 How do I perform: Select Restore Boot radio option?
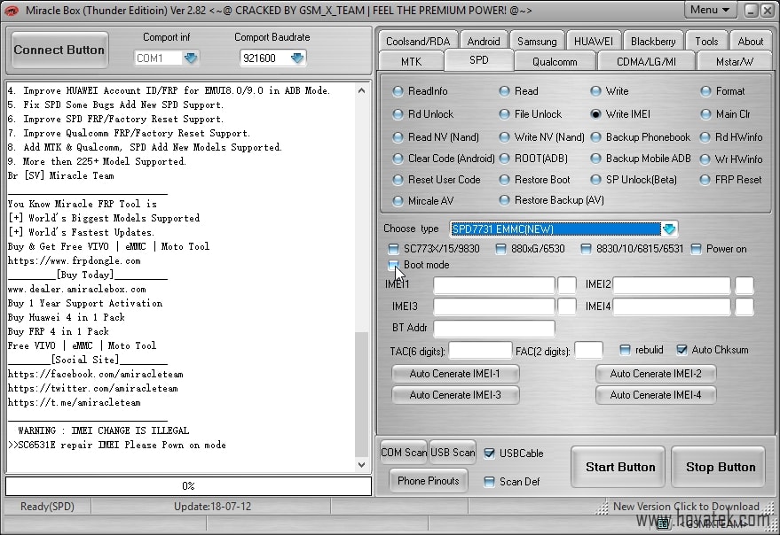coord(504,180)
